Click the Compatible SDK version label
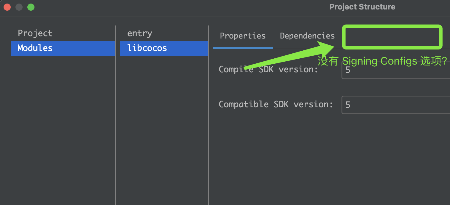The image size is (450, 205). coord(276,104)
